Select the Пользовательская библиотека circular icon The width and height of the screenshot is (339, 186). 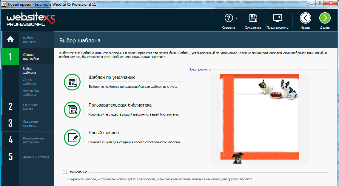click(72, 110)
